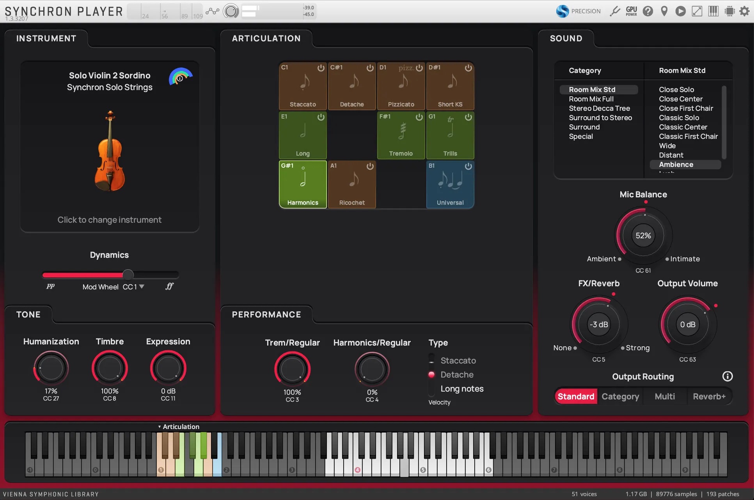
Task: Click the resize window arrow icon
Action: (x=697, y=11)
